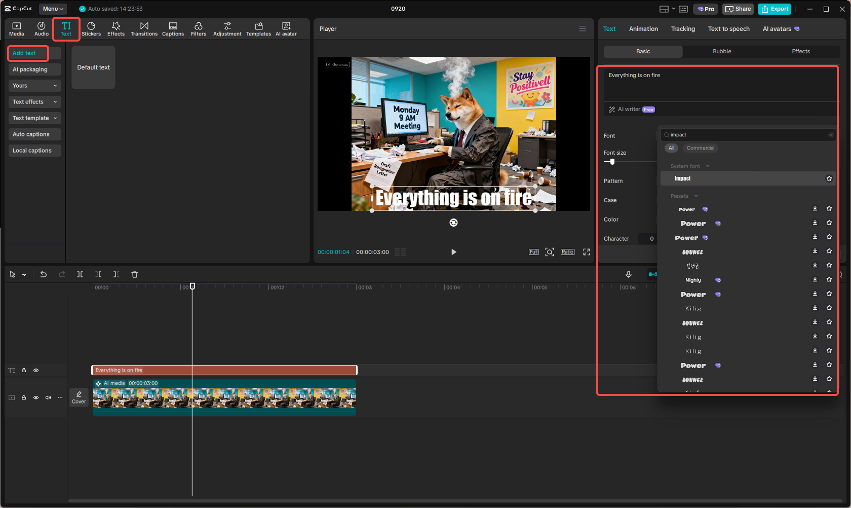Open the Stickers panel
The width and height of the screenshot is (851, 508).
[x=91, y=29]
